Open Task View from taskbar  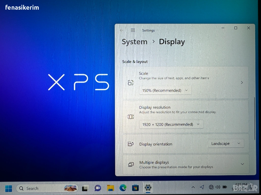85,188
